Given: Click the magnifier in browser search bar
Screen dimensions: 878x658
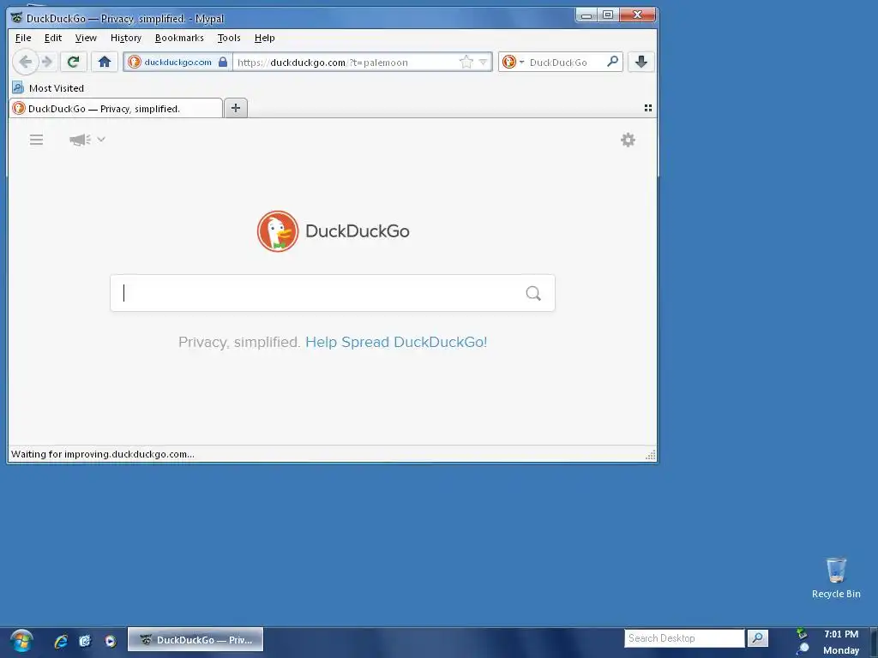Looking at the screenshot, I should click(x=613, y=62).
